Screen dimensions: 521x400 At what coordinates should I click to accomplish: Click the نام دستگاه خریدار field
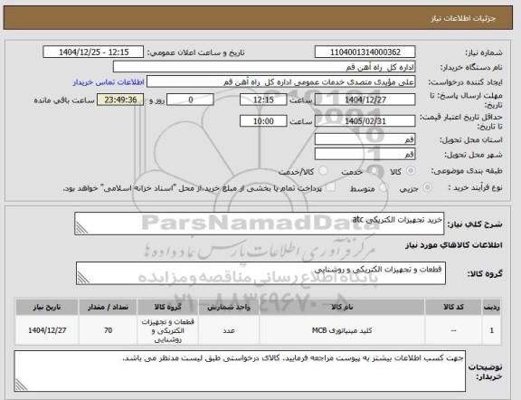(x=264, y=67)
